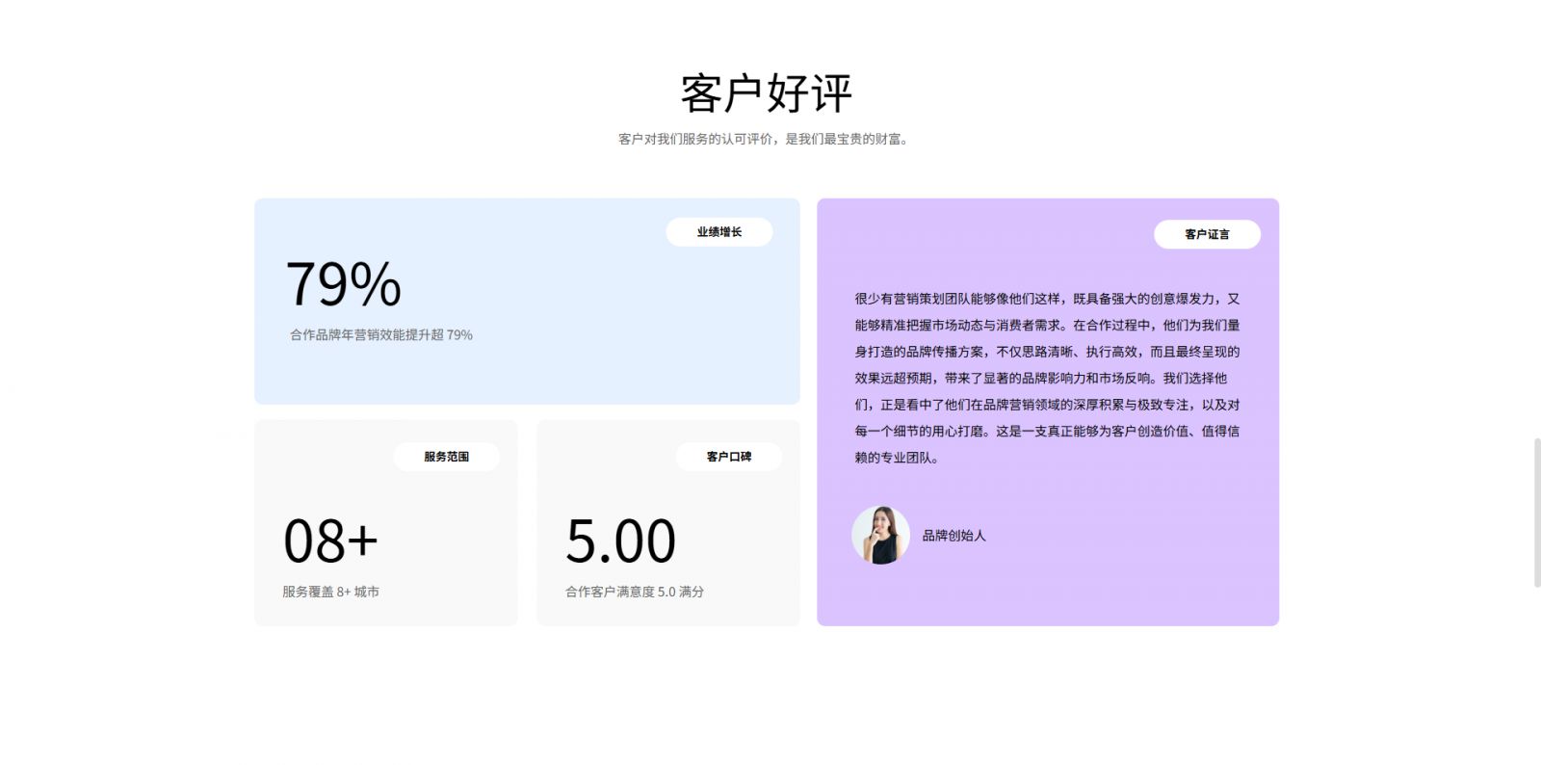Click the 客户口碑 pill label
This screenshot has width=1541, height=765.
pos(728,457)
